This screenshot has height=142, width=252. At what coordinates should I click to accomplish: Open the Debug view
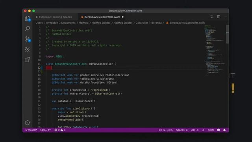click(x=27, y=49)
